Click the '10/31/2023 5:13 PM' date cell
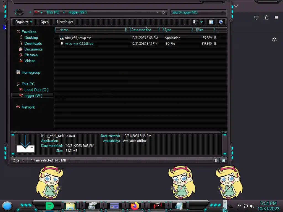The width and height of the screenshot is (283, 212). coord(144,43)
